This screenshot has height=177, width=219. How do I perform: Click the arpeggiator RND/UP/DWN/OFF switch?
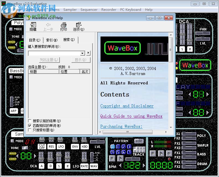coord(12,101)
